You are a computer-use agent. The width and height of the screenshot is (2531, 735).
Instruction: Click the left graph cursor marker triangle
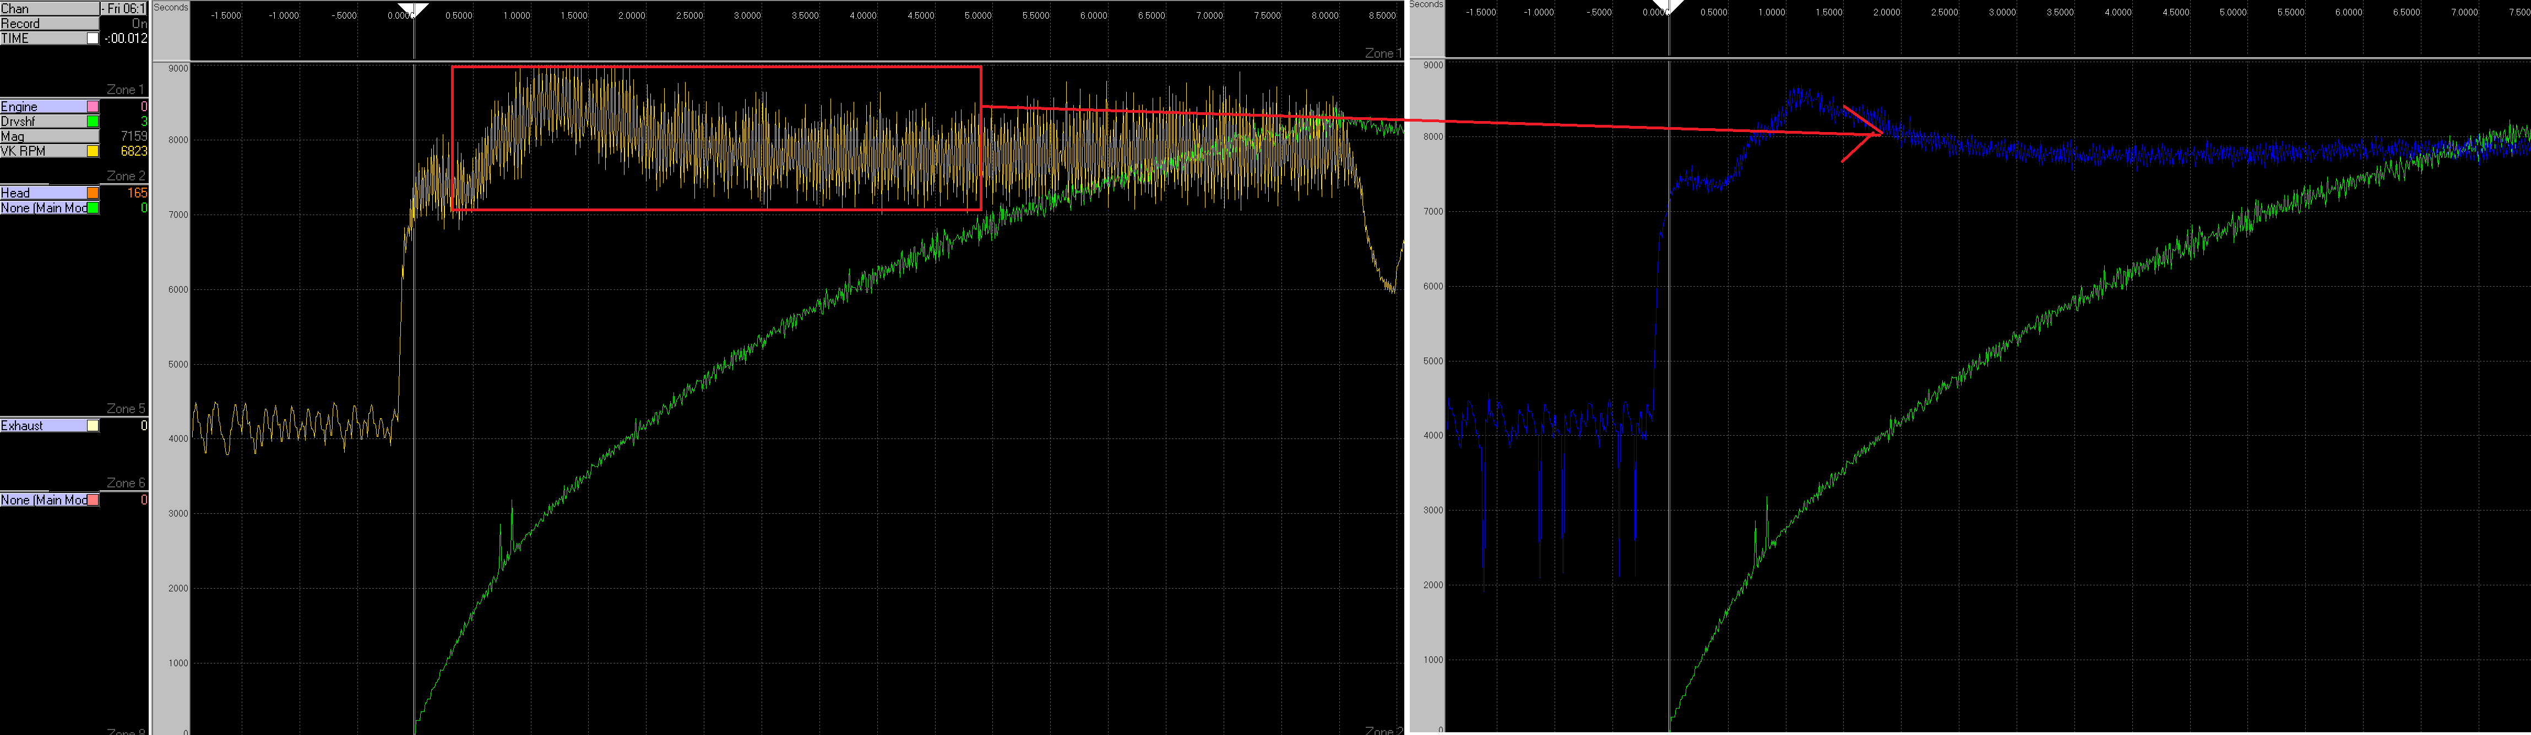tap(414, 10)
